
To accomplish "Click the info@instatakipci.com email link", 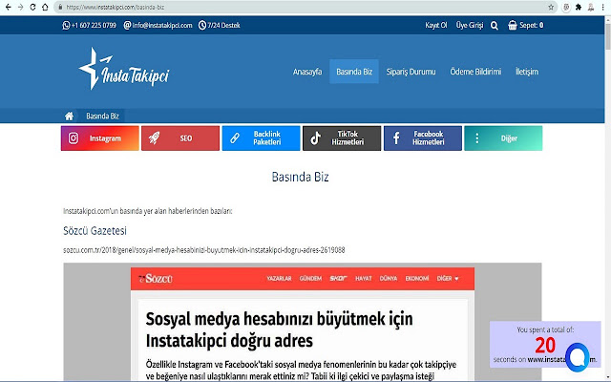I will (158, 26).
